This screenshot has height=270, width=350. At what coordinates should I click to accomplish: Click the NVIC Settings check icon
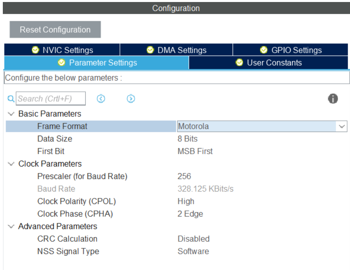[35, 50]
